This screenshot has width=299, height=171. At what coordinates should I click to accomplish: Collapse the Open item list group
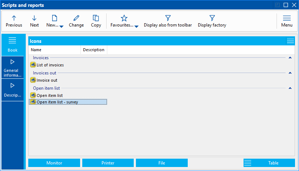[290, 88]
